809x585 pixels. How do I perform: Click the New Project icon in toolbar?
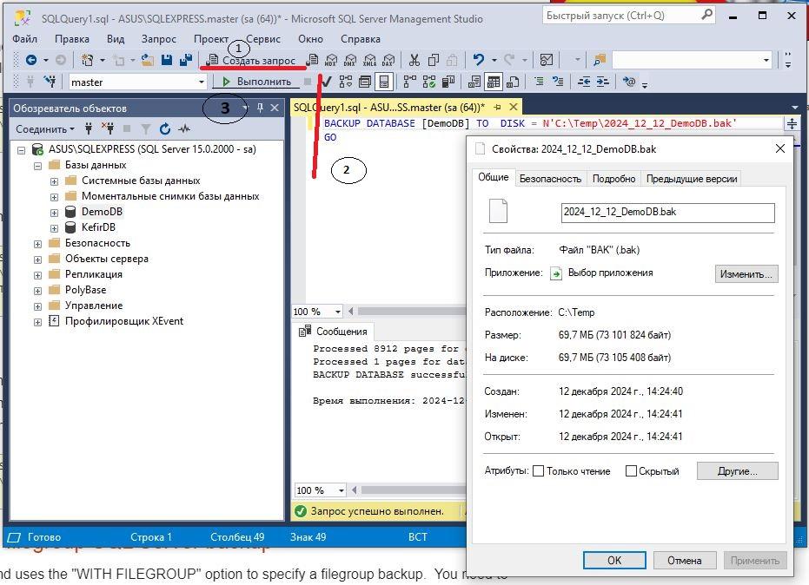tap(87, 60)
